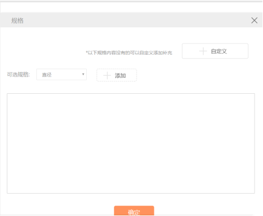Image resolution: width=263 pixels, height=216 pixels.
Task: Click the 自定义 label text
Action: (219, 51)
